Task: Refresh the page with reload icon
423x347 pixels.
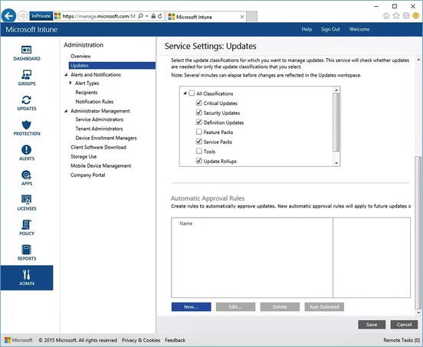Action: [x=160, y=16]
